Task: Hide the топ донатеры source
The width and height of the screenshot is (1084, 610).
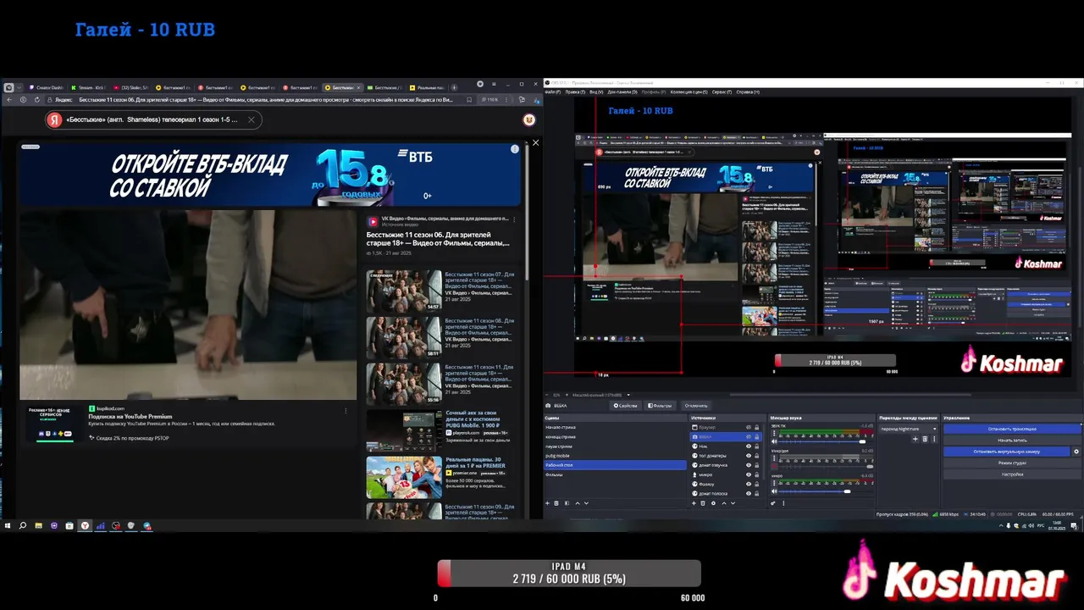Action: [749, 455]
